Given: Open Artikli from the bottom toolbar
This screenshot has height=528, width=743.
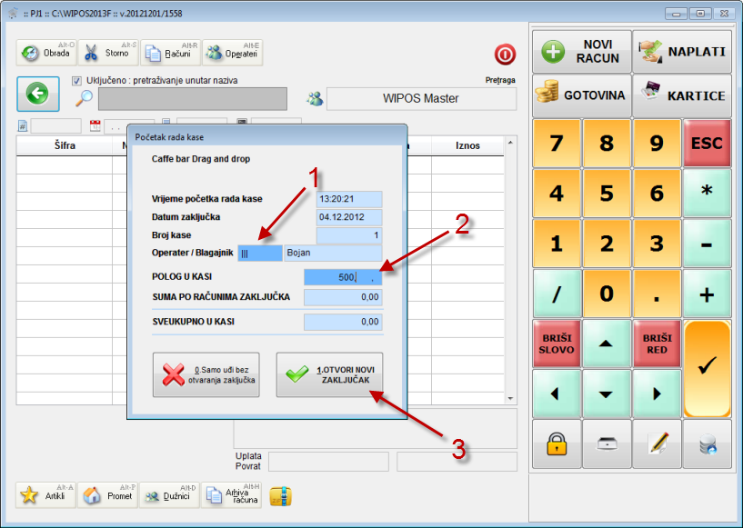Looking at the screenshot, I should pyautogui.click(x=46, y=495).
